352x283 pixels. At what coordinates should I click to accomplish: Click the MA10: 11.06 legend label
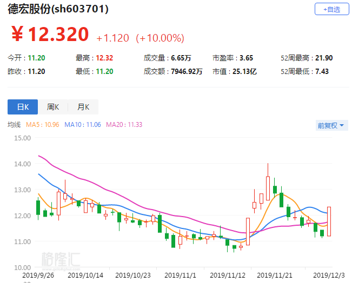tap(83, 124)
